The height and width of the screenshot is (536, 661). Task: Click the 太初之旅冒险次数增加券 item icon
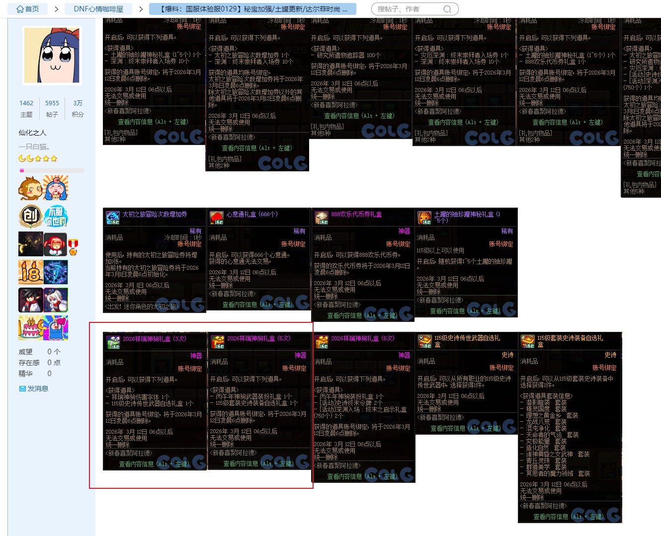113,218
